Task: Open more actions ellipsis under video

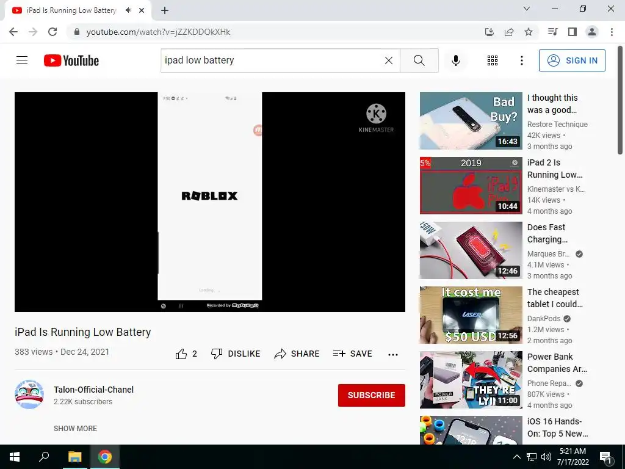Action: 393,355
